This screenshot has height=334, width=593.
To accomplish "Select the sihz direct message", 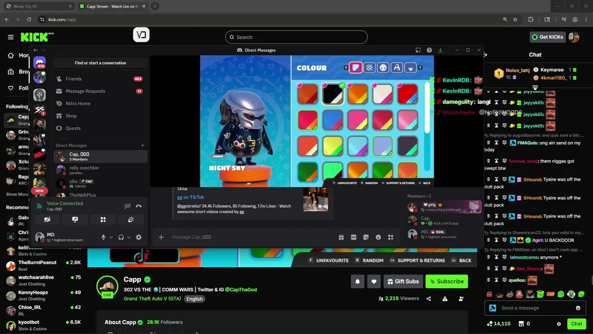I will [x=100, y=184].
